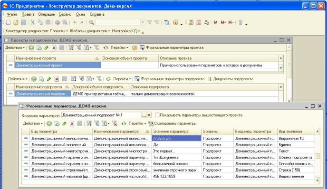Screen dimensions: 327x189
Task: Open Перейти dropdown in subprojects toolbar
Action: coord(122,79)
